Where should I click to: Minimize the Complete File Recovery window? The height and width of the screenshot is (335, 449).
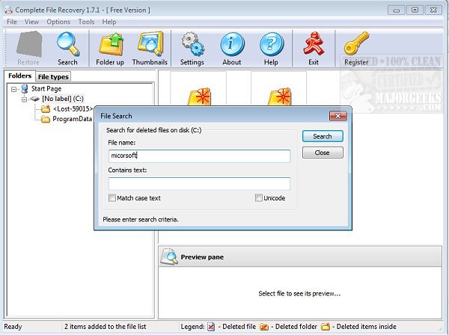[x=397, y=10]
